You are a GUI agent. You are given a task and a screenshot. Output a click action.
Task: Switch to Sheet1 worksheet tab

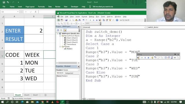click(35, 95)
